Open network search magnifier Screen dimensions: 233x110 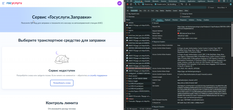(x=139, y=4)
